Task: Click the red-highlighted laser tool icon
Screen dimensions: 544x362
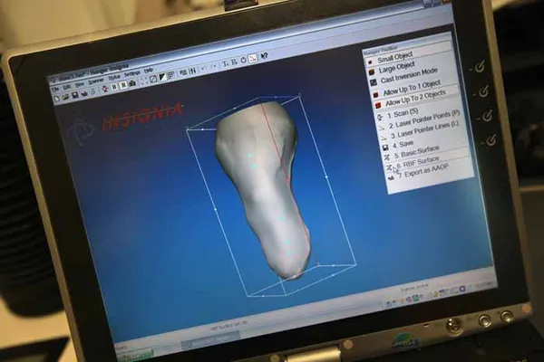Action: (253, 58)
